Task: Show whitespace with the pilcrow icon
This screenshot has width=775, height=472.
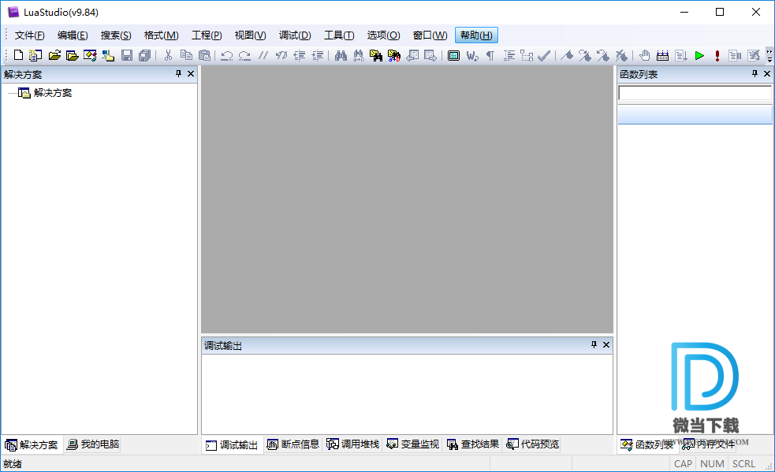Action: point(490,55)
